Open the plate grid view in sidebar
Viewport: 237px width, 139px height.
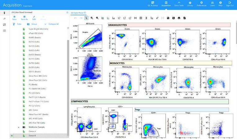tap(4, 30)
